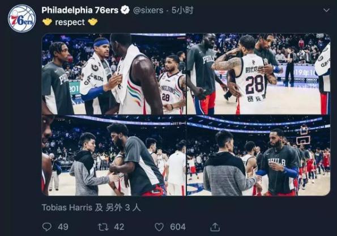View bottom-right photo with PHILA shirt
Screen dimensions: 337x236
click(x=258, y=155)
